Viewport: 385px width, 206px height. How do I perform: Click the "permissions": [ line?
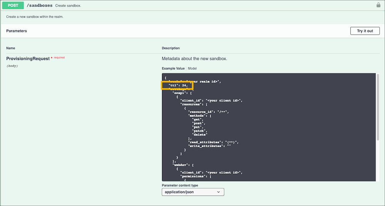click(196, 176)
